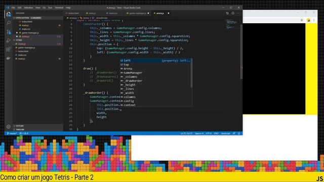Open the Run and Debug view in the activity bar
The height and width of the screenshot is (182, 324).
(9, 40)
